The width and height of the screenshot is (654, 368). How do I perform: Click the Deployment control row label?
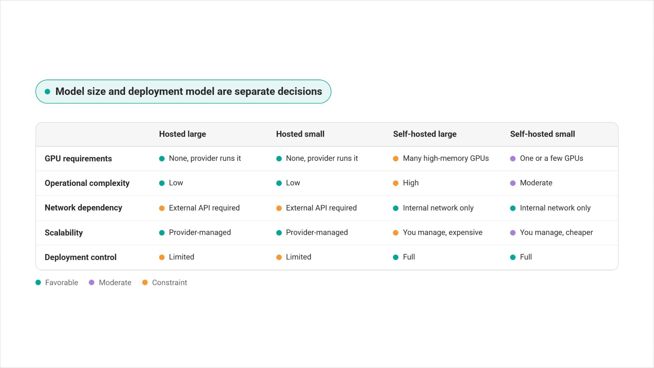tap(80, 257)
